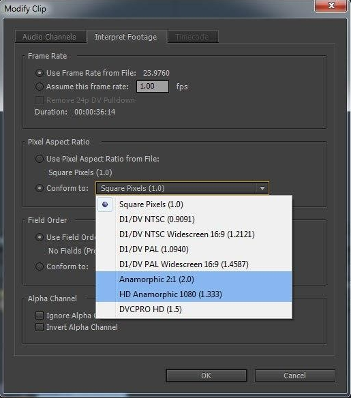The height and width of the screenshot is (398, 351).
Task: Dismiss dialog with the Cancel button
Action: 294,376
